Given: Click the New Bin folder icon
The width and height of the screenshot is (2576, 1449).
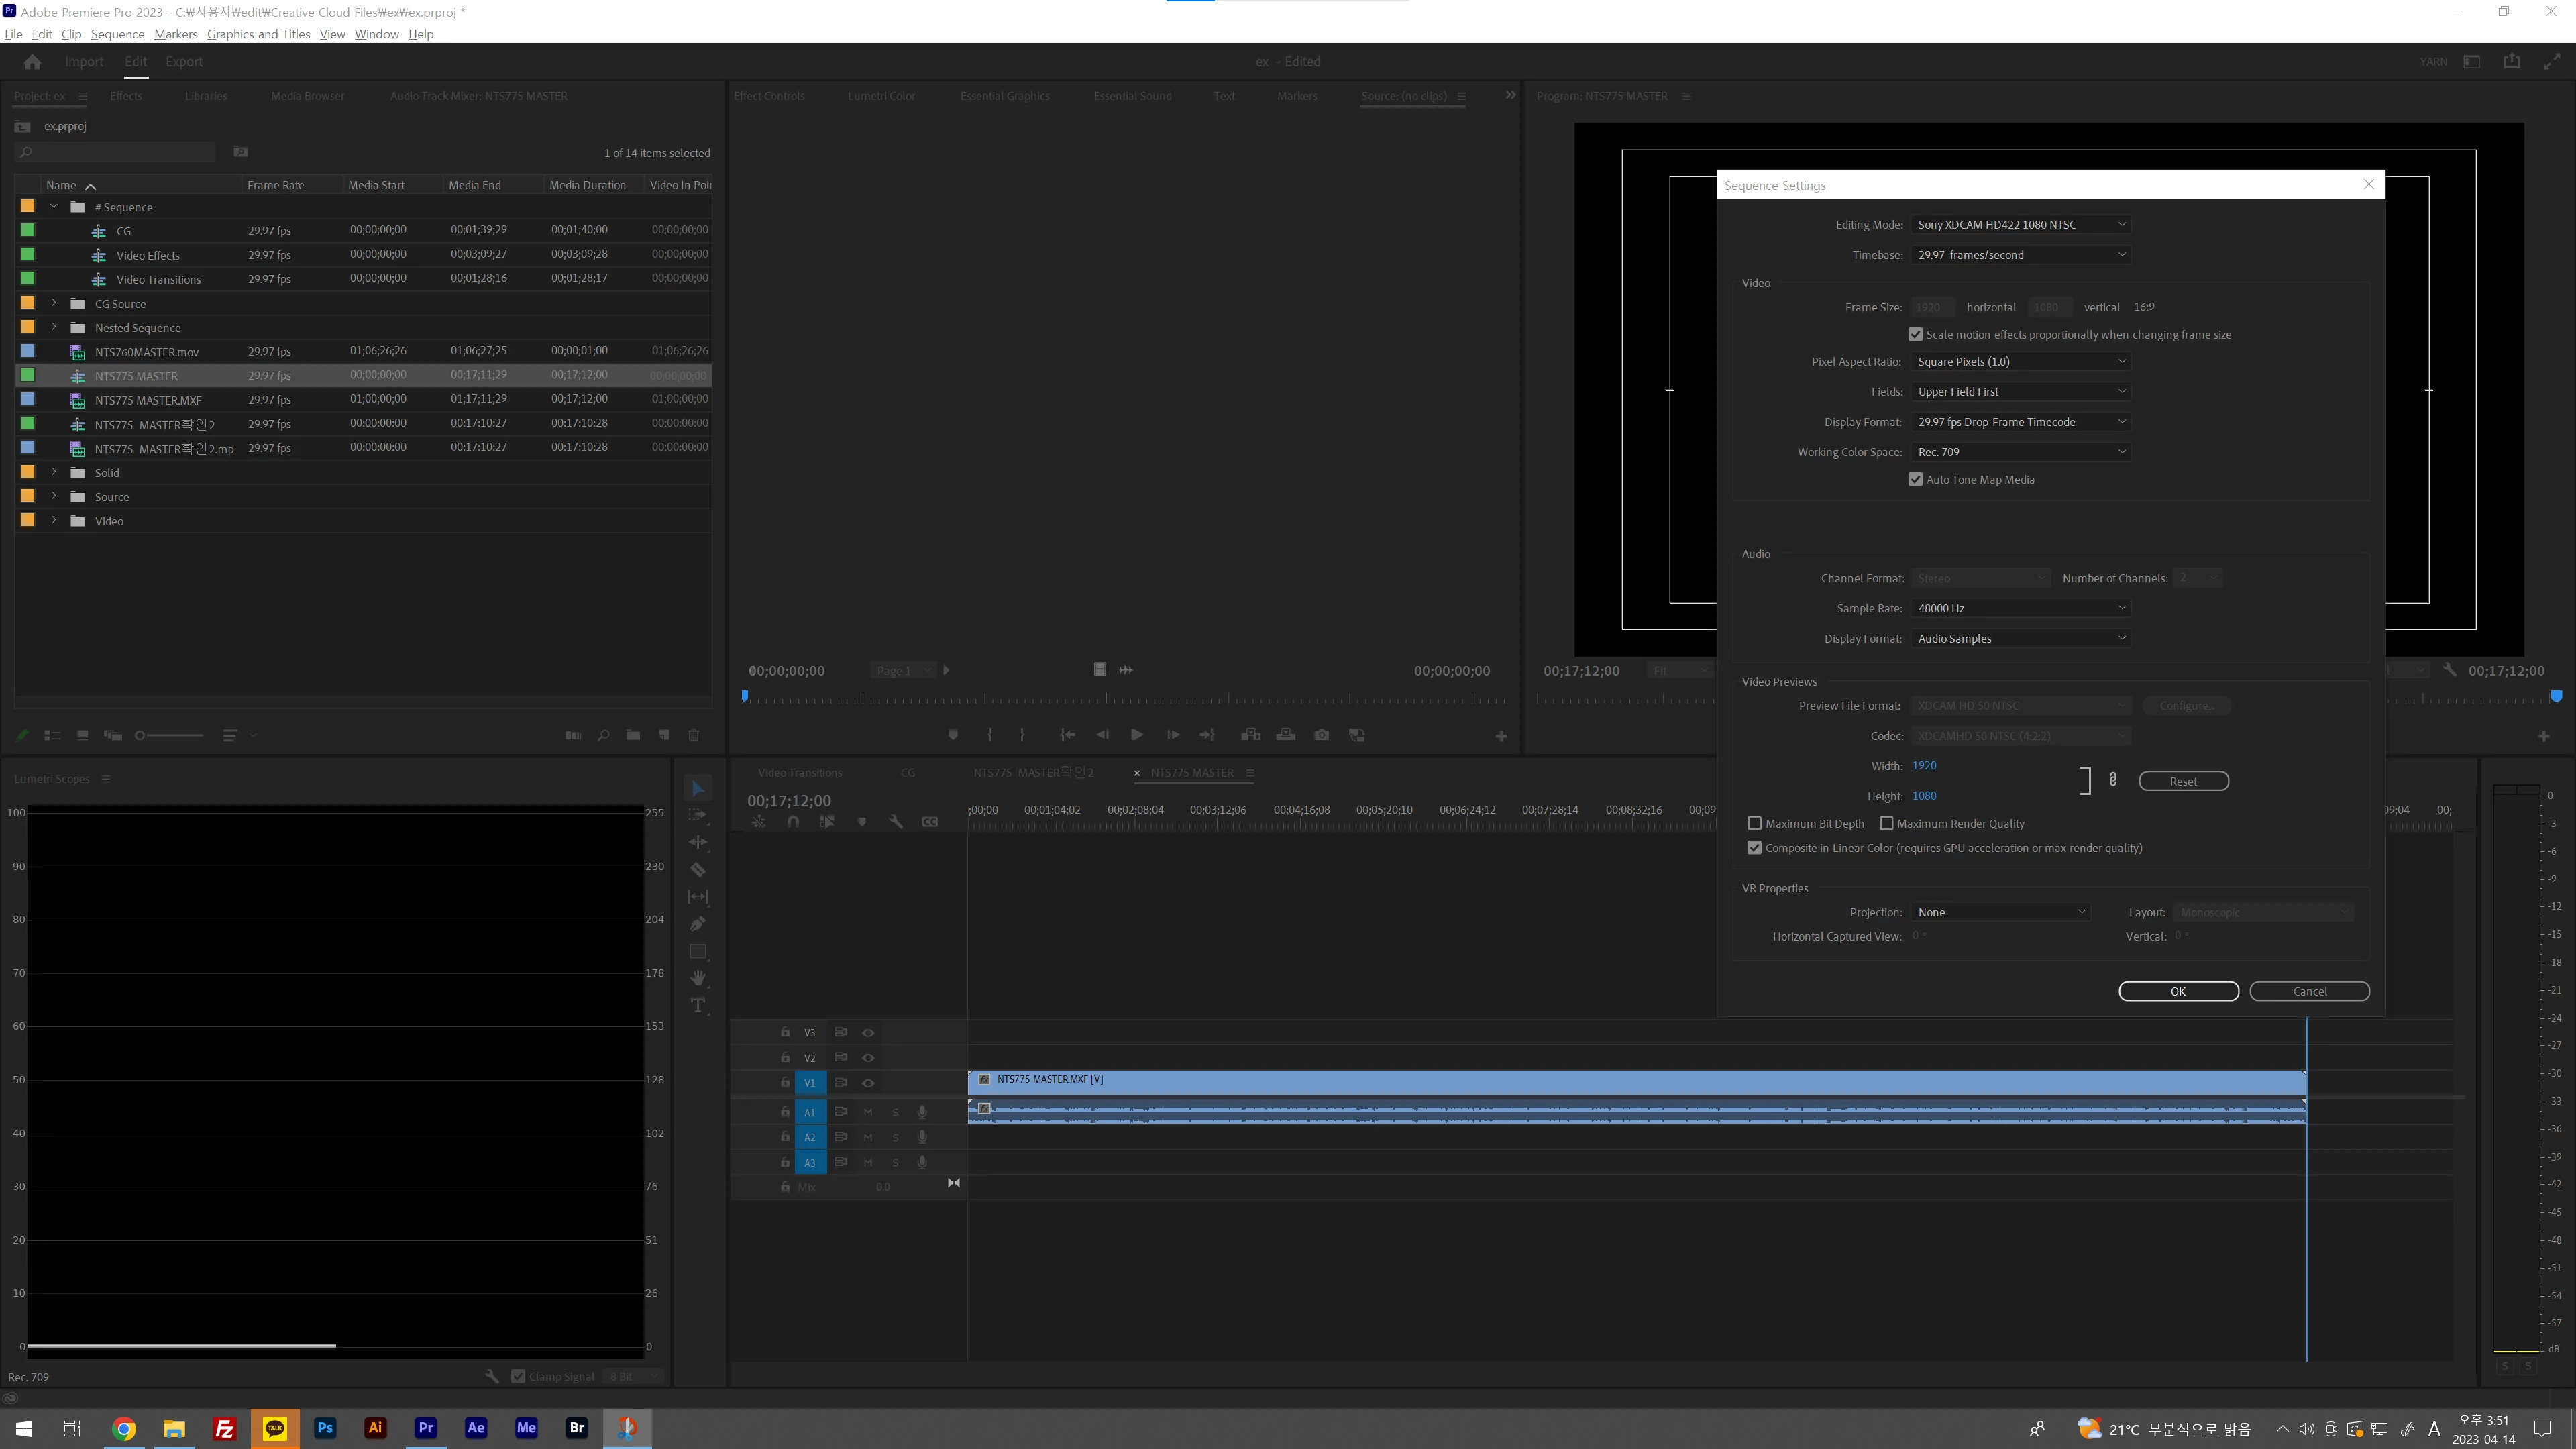Looking at the screenshot, I should pyautogui.click(x=633, y=735).
